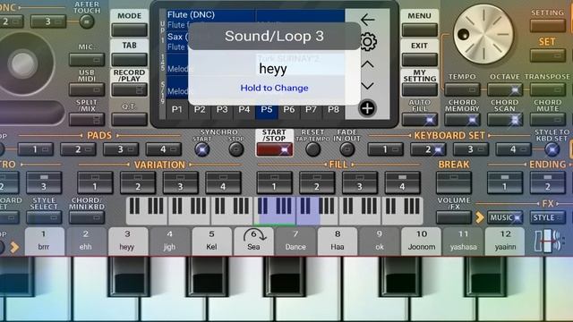Select the P1 page tab

coord(177,109)
